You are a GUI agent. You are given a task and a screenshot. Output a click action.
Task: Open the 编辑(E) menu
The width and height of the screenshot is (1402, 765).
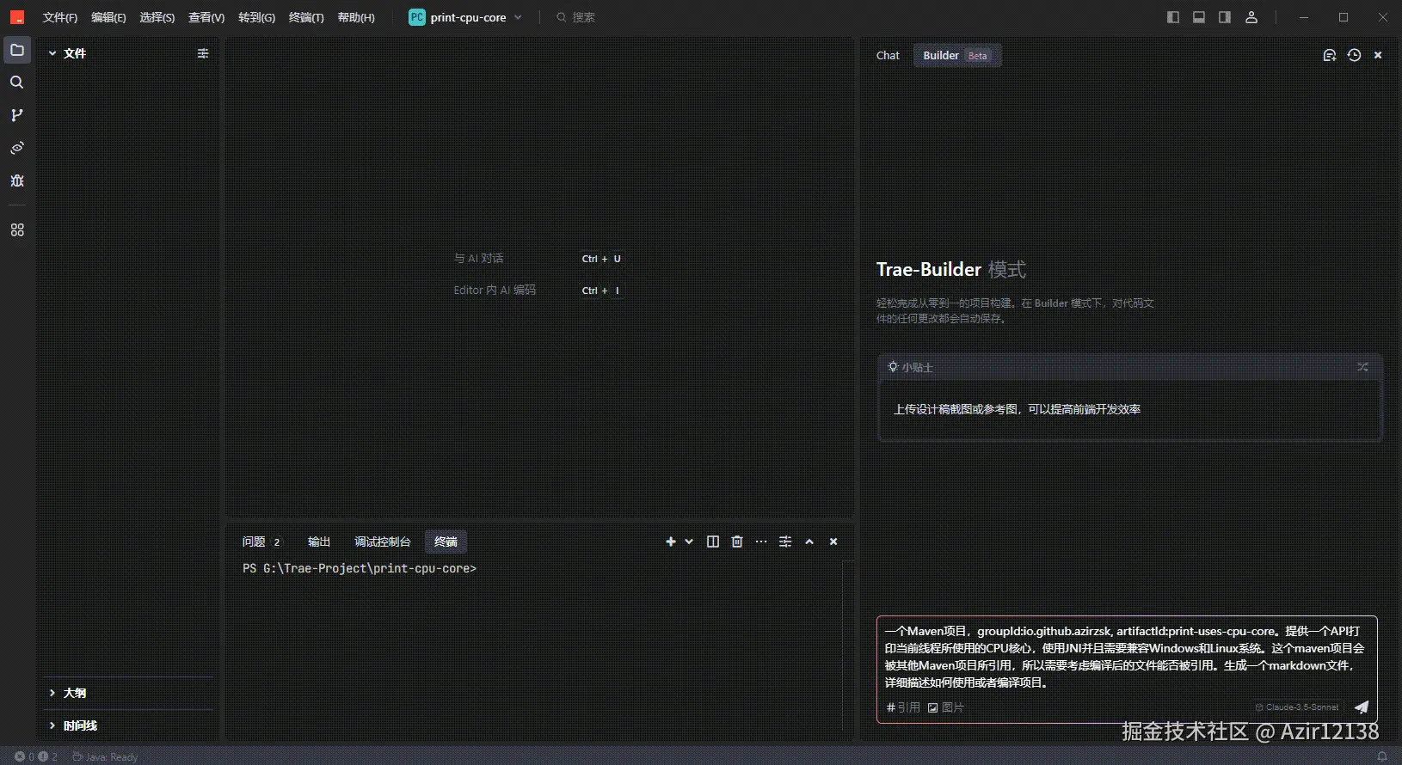pyautogui.click(x=108, y=17)
